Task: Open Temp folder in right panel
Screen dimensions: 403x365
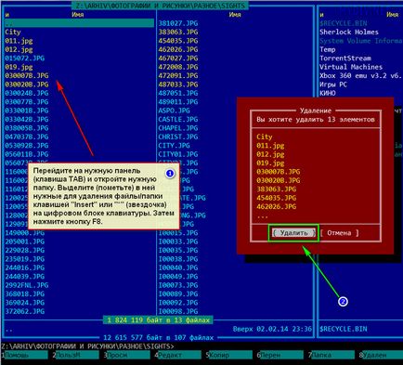Action: [x=328, y=49]
